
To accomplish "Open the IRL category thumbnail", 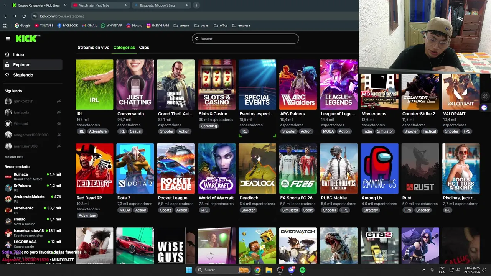I will pos(94,84).
